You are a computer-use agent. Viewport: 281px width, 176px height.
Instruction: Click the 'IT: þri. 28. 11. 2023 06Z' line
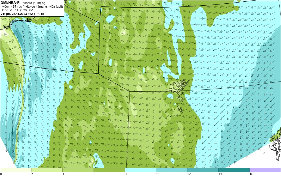coord(17,10)
